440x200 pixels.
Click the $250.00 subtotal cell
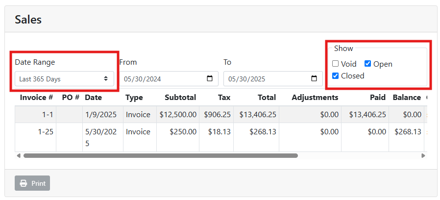click(x=178, y=137)
